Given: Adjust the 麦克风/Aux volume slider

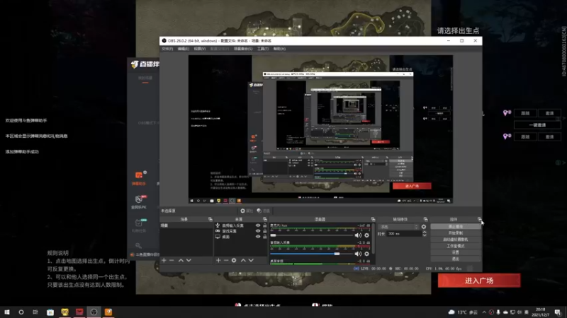Looking at the screenshot, I should point(311,235).
